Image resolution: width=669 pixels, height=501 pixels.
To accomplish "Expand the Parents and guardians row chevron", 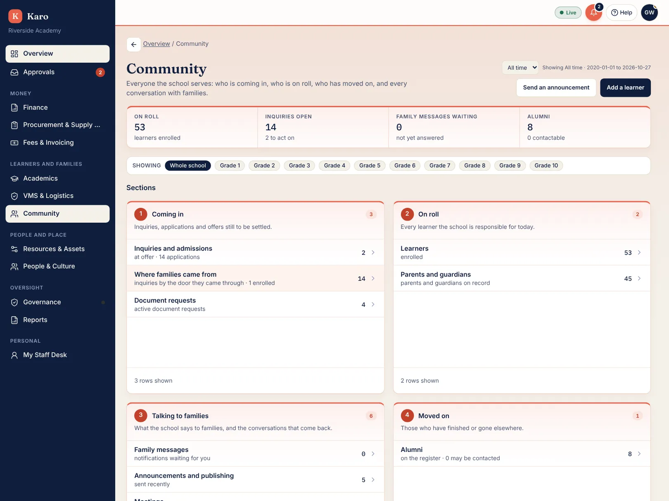I will pyautogui.click(x=639, y=278).
